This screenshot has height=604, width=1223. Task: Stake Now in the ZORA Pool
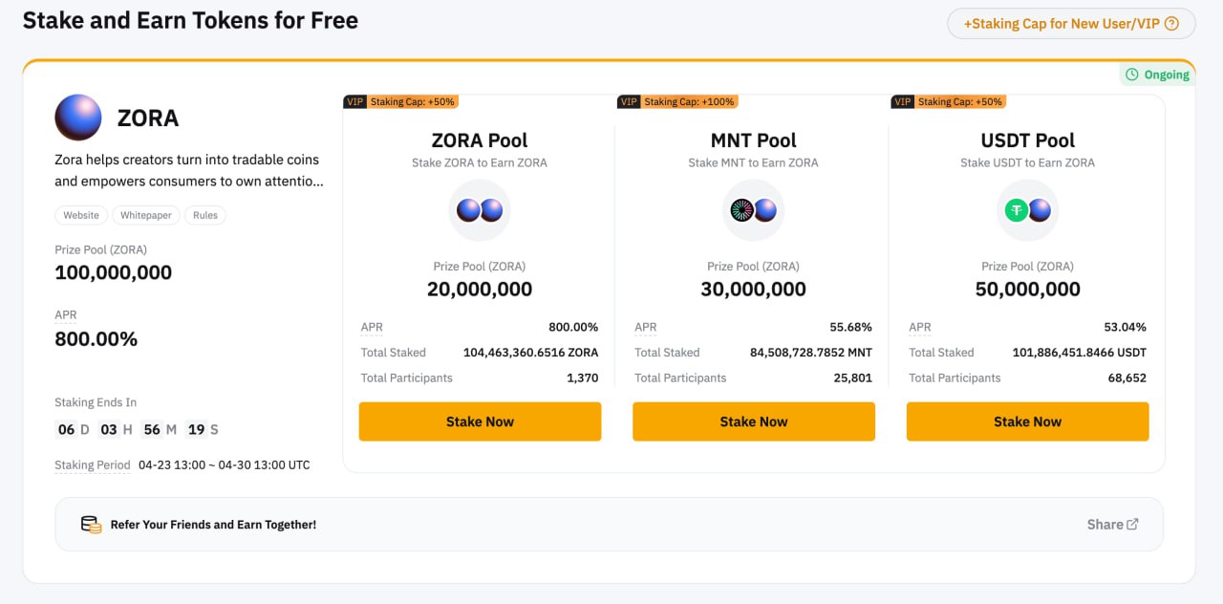click(x=480, y=421)
